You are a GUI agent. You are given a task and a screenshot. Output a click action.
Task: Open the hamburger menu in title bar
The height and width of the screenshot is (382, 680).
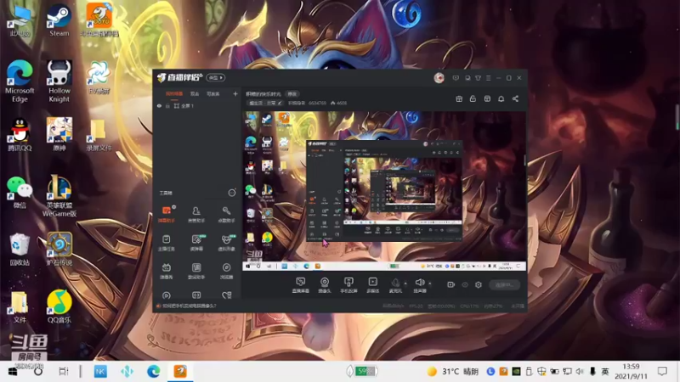488,78
